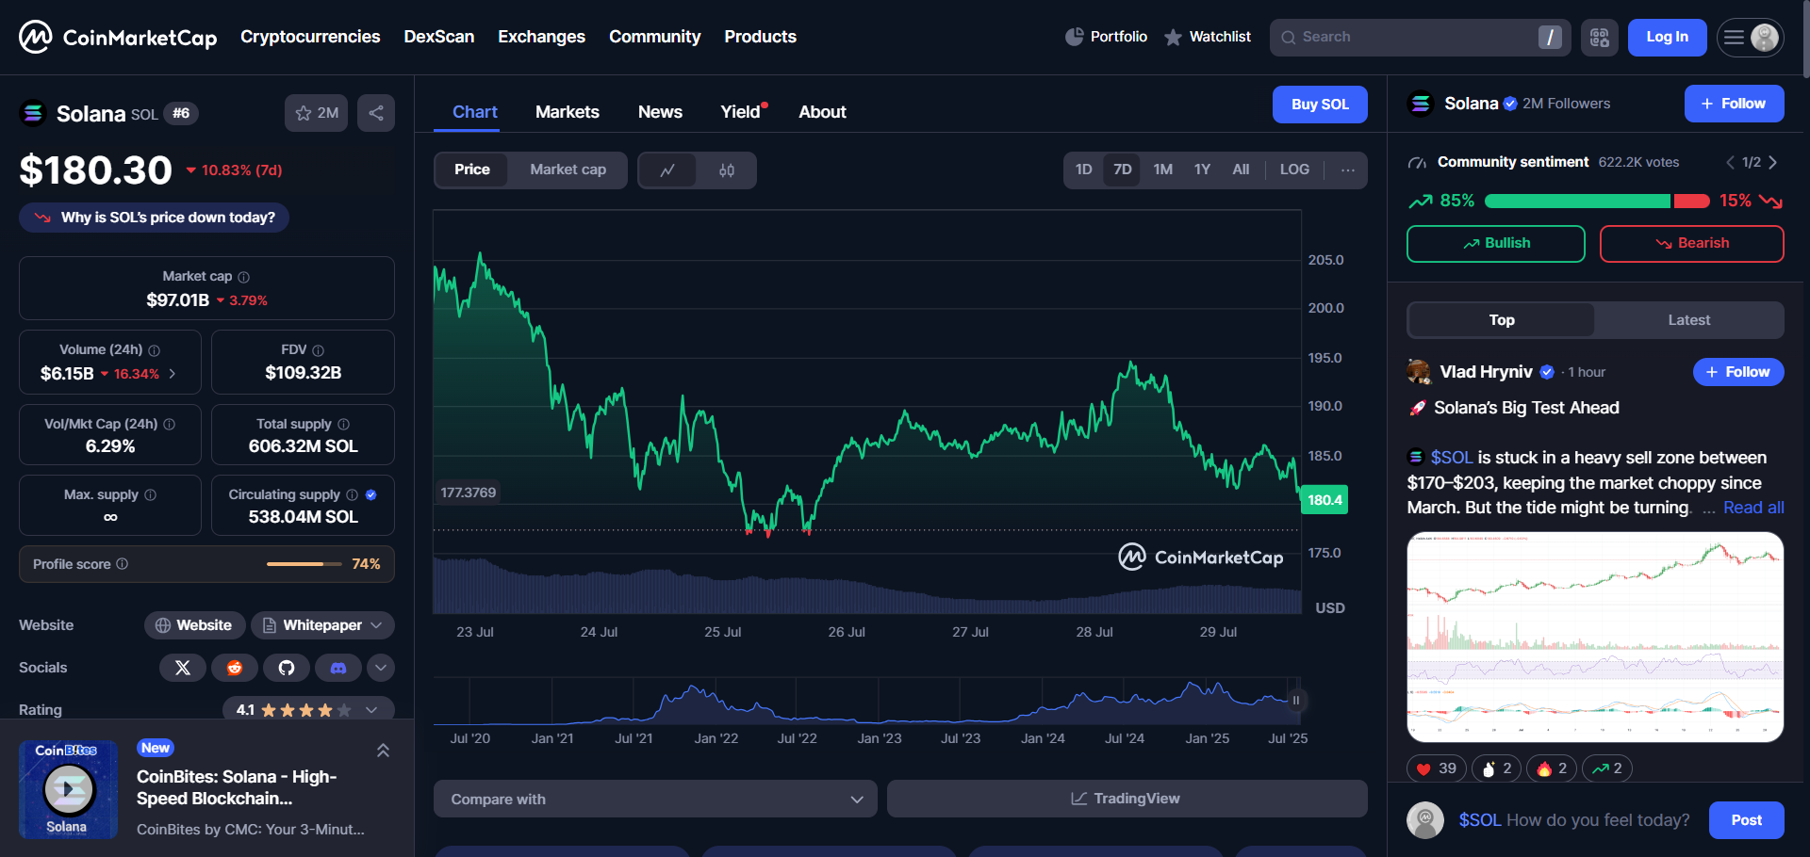Switch to line chart view icon
1810x857 pixels.
point(667,170)
